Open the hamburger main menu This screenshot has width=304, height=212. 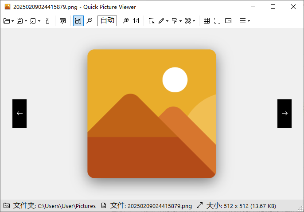point(244,21)
